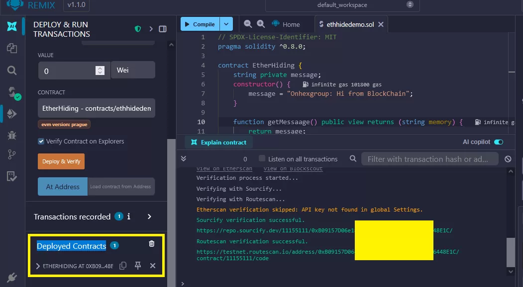Viewport: 523px width, 287px height.
Task: Open the Debugger bug icon
Action: pos(12,135)
